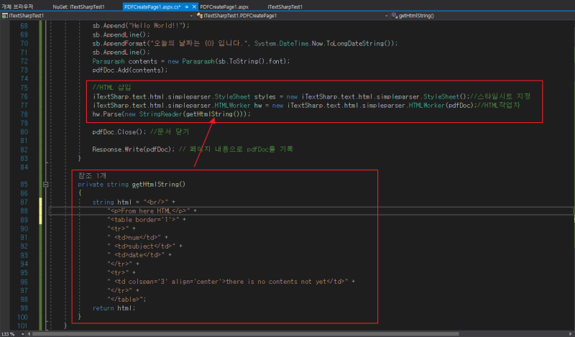This screenshot has width=575, height=337.
Task: Pin the PDFCreatePage1.aspx.cs tab
Action: [x=187, y=6]
